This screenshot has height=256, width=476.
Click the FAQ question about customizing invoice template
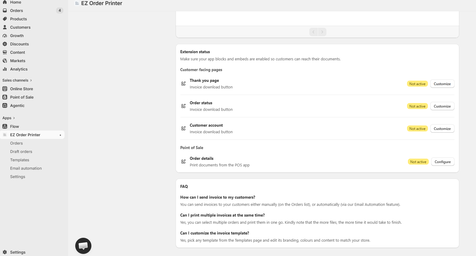(215, 233)
